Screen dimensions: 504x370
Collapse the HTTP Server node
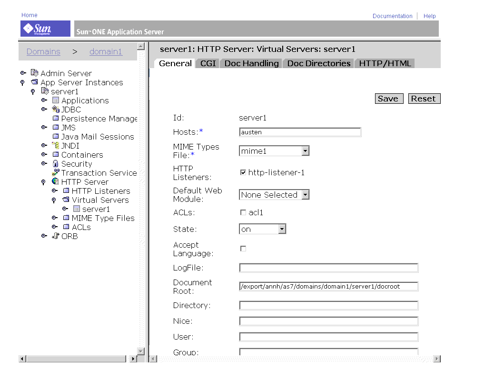coord(43,182)
